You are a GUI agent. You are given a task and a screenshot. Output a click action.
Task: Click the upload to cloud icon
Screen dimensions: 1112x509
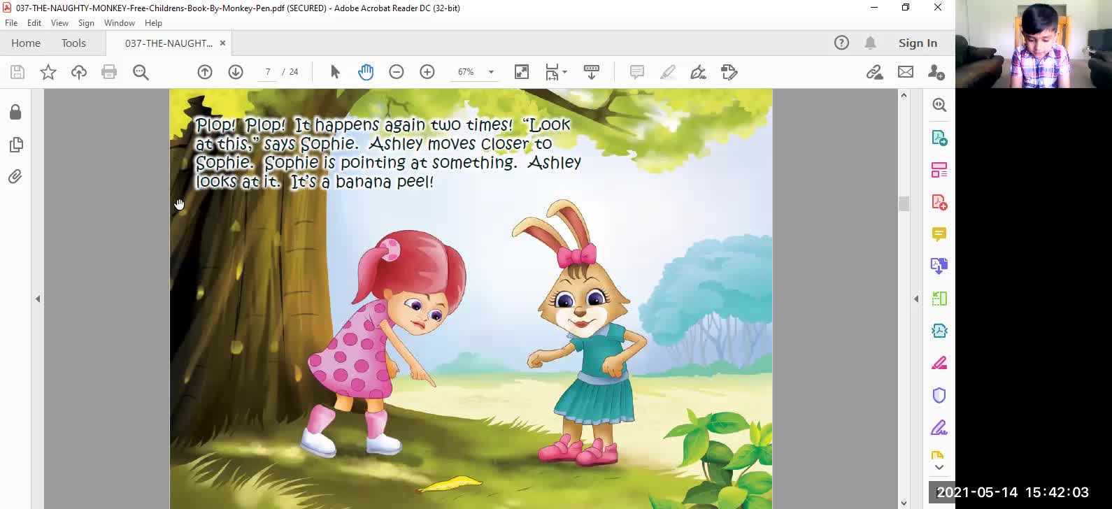[79, 72]
